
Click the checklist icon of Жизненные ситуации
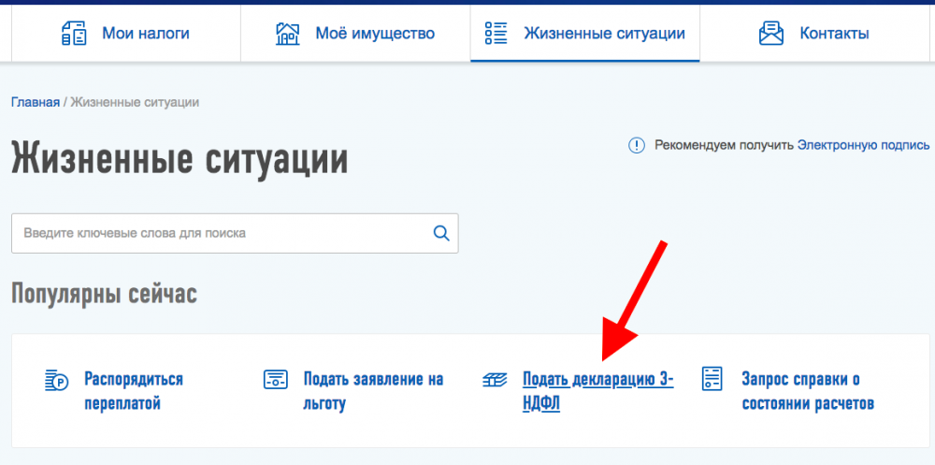(496, 34)
